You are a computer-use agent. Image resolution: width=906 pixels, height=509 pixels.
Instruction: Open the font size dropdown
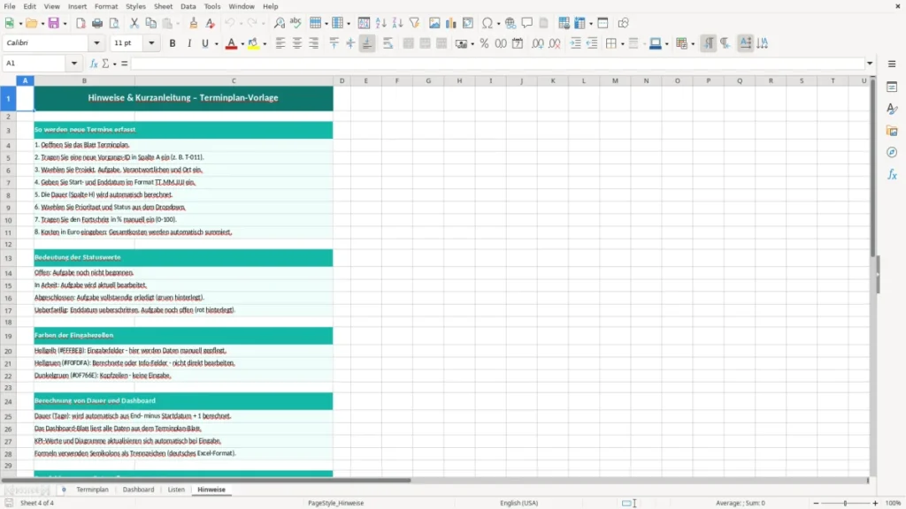[151, 43]
